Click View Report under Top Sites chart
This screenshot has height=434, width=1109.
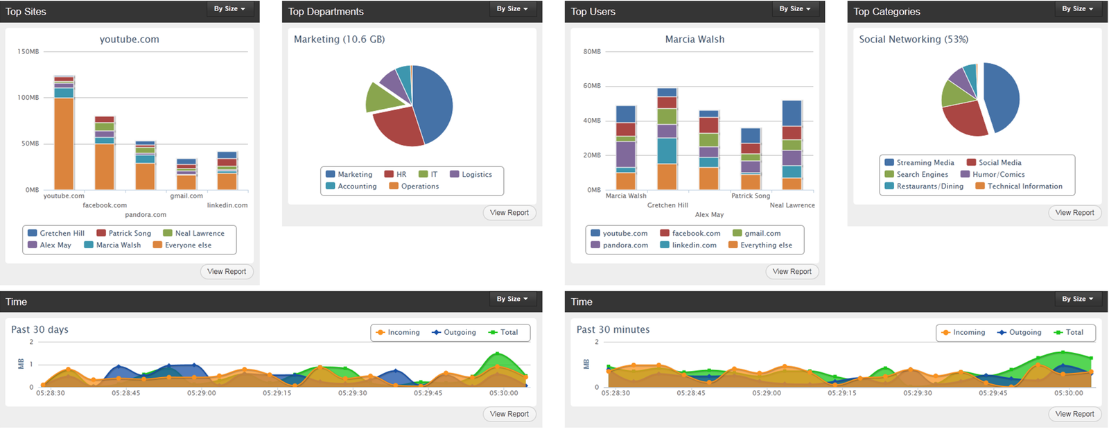[x=227, y=272]
